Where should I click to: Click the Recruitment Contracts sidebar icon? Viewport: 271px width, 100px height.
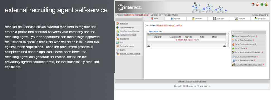118,35
